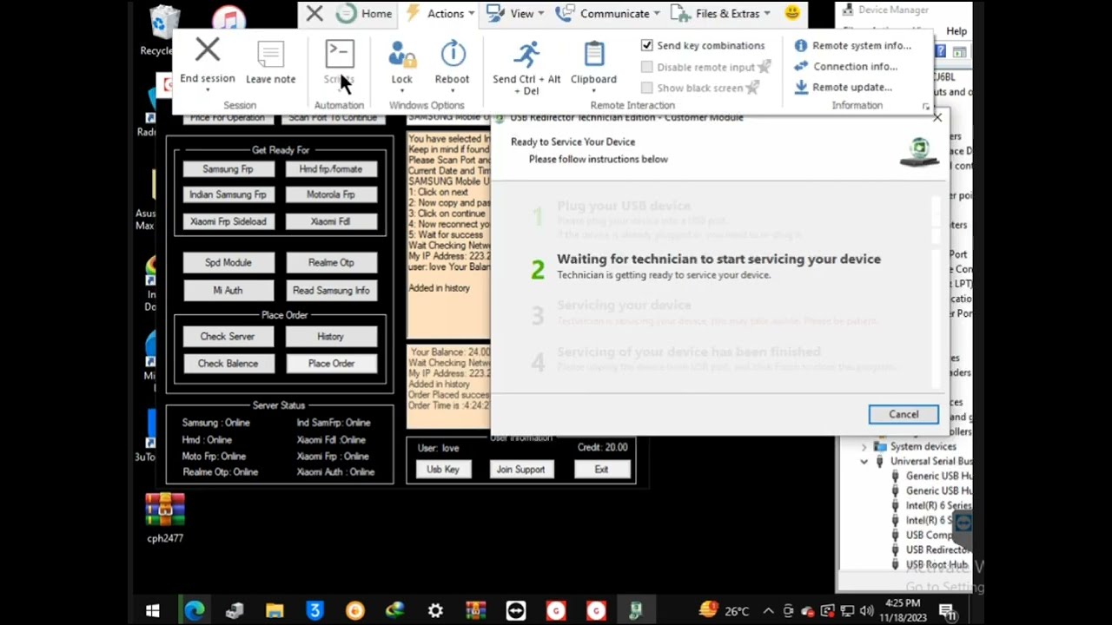Click the Motorola Frp button

click(x=331, y=194)
